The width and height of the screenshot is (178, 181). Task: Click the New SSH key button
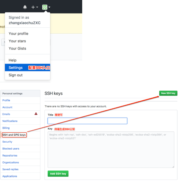tap(168, 93)
